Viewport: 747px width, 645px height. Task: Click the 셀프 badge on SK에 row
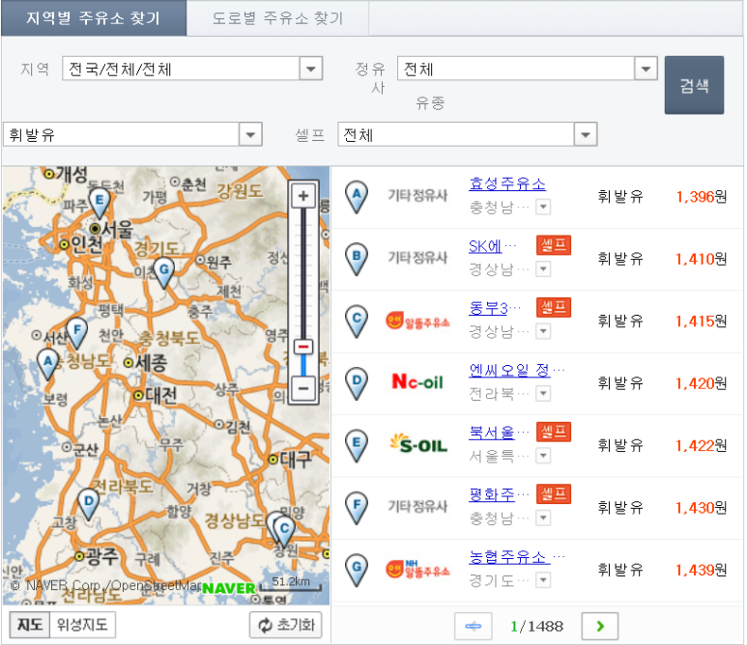click(554, 245)
